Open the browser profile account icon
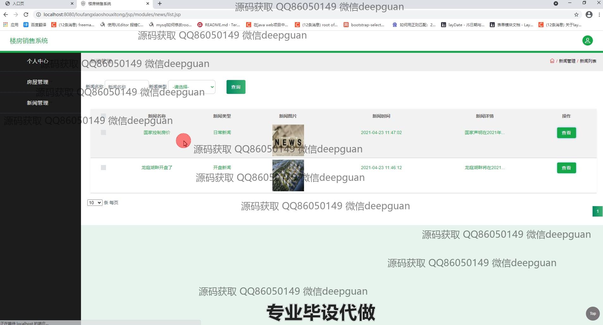 (x=589, y=15)
